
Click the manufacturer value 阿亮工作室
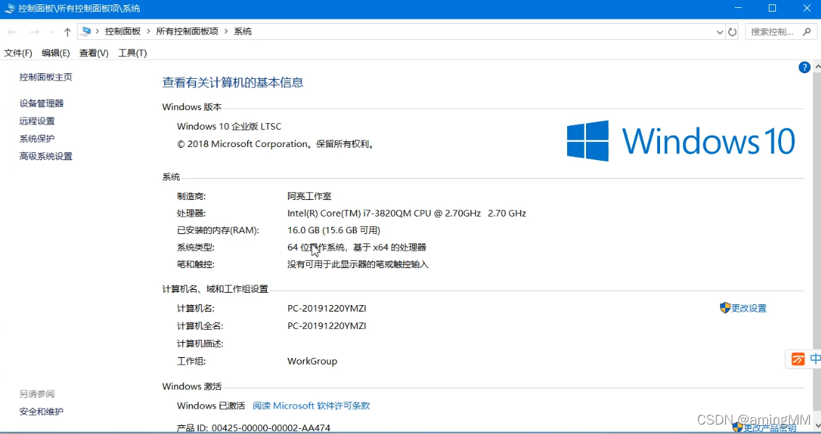(x=310, y=196)
